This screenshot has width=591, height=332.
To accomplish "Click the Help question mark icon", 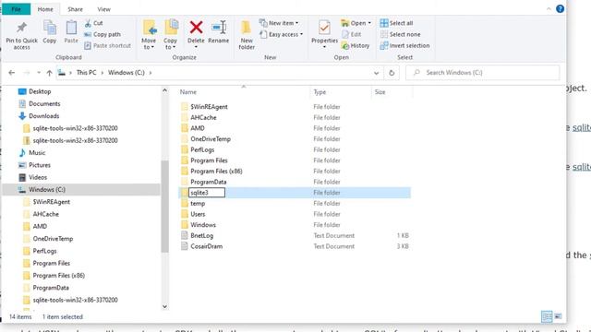I will click(x=561, y=8).
